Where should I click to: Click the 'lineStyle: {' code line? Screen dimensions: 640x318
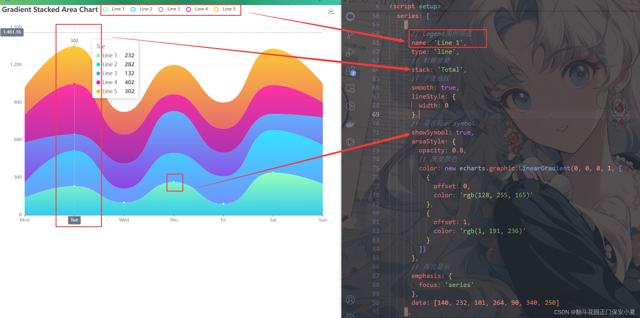click(433, 97)
